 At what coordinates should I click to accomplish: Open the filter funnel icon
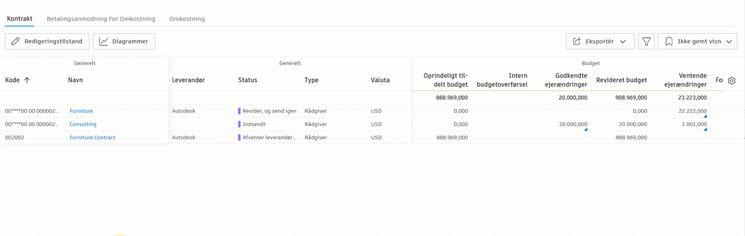[646, 42]
